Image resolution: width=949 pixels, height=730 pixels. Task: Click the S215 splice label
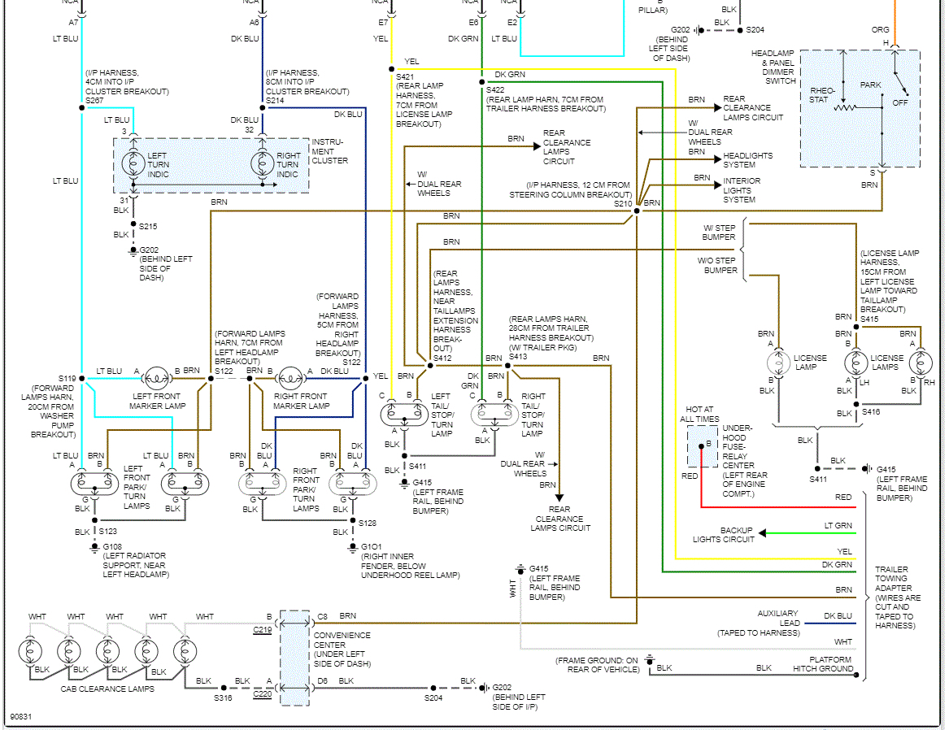[148, 226]
